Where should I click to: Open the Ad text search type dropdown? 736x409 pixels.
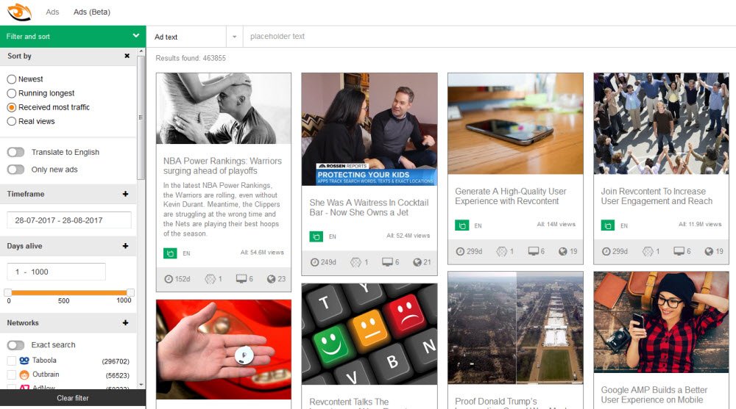point(234,37)
